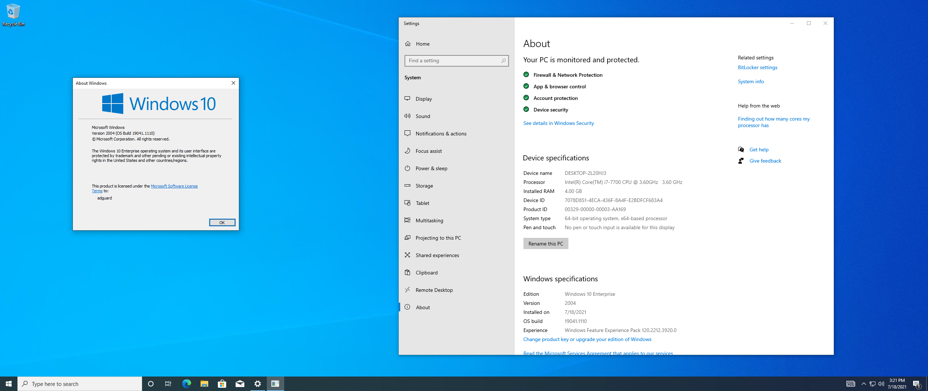Screen dimensions: 928x391
Task: Click OK in About Windows dialog
Action: (x=222, y=223)
